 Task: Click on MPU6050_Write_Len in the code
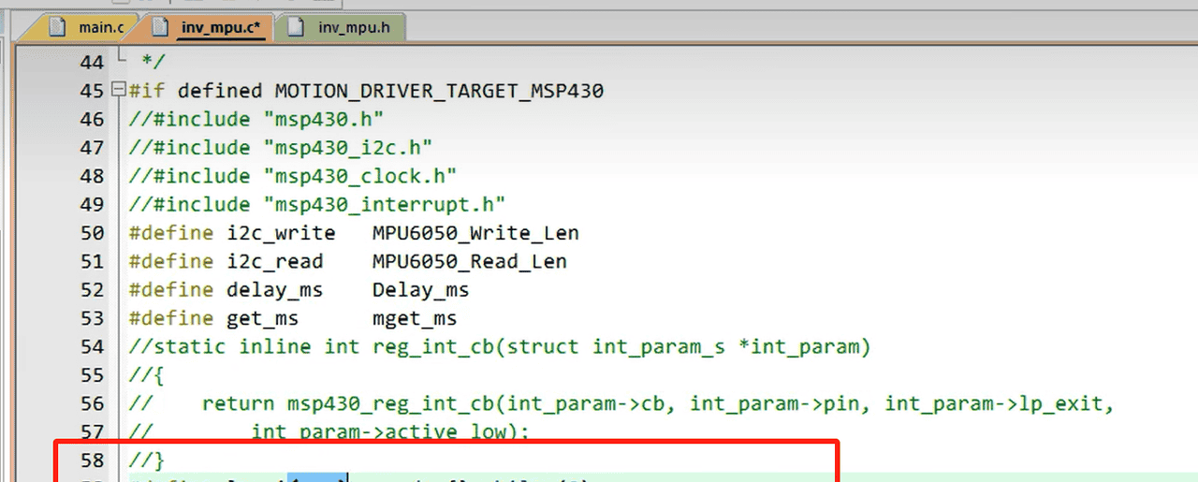click(x=475, y=233)
